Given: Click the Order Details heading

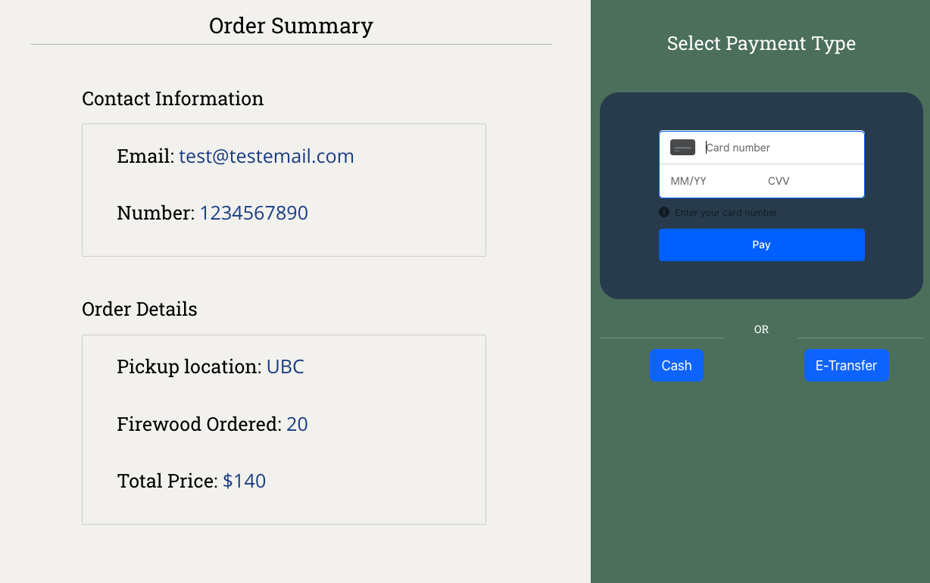Looking at the screenshot, I should 139,309.
